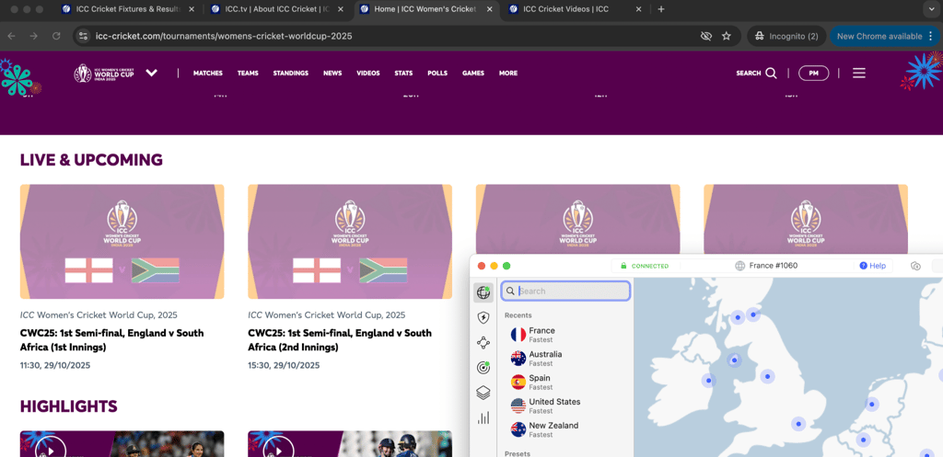The image size is (943, 457).
Task: Select the server dot in southern England
Action: [x=798, y=424]
